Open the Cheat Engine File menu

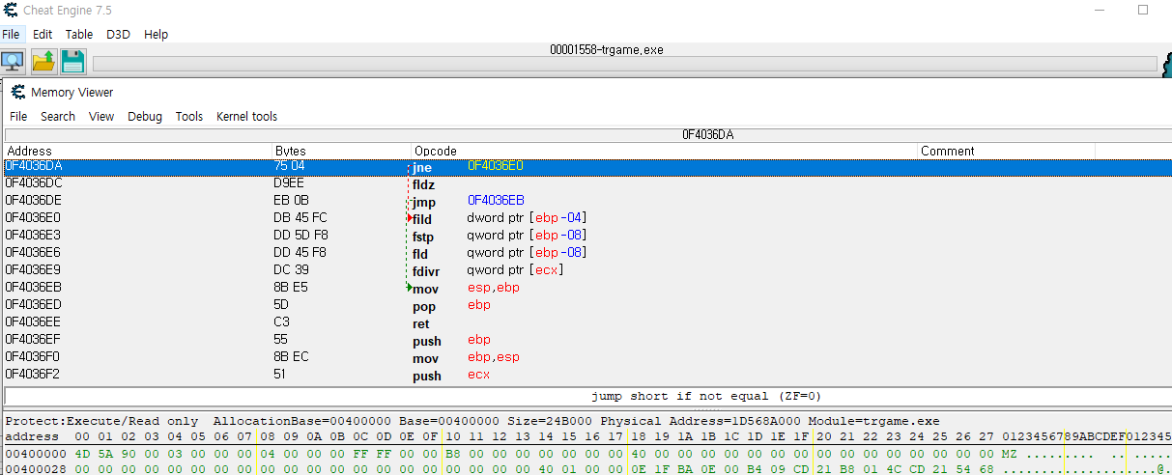(x=11, y=34)
